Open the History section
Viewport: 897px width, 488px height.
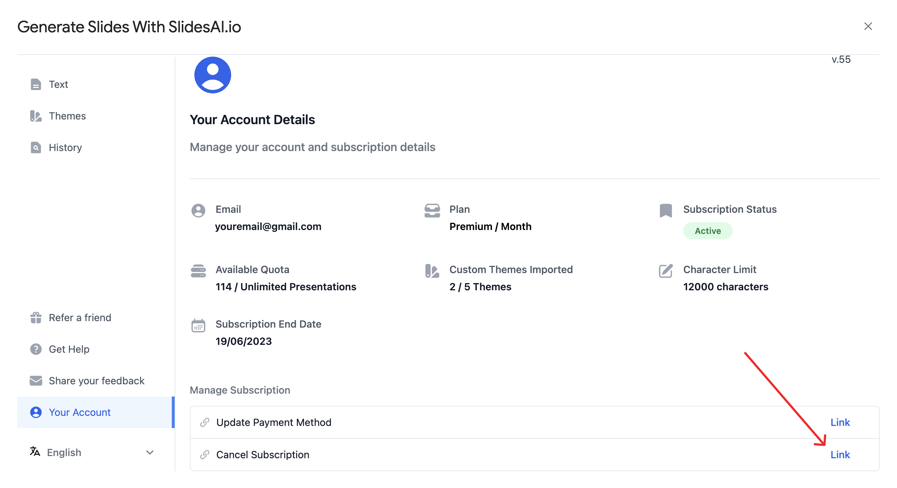point(96,147)
